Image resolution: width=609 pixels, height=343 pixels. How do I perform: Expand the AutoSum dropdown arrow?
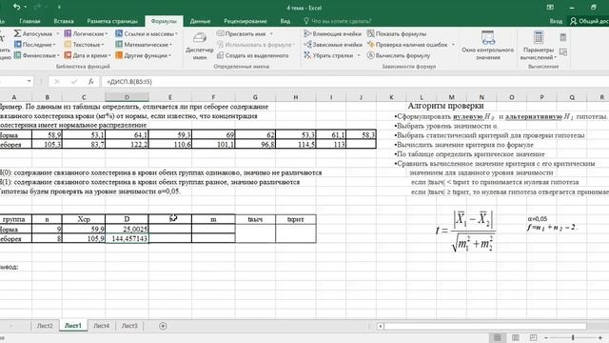point(57,34)
